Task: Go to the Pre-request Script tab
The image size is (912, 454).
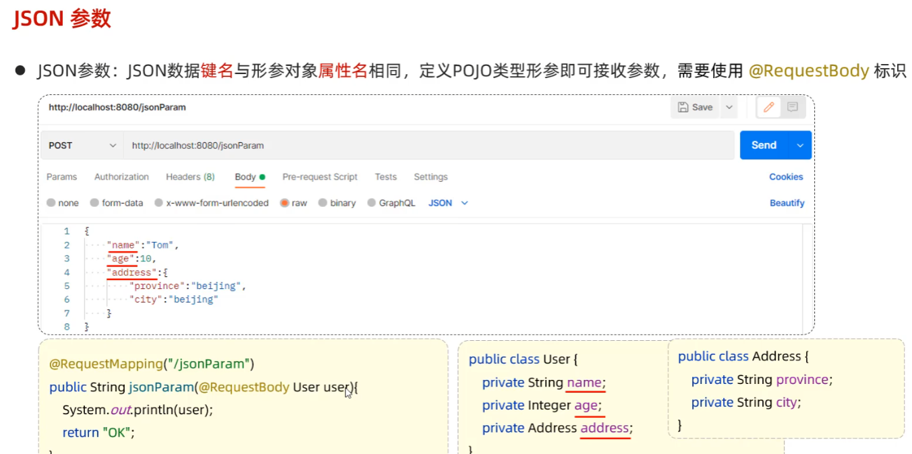Action: [320, 176]
